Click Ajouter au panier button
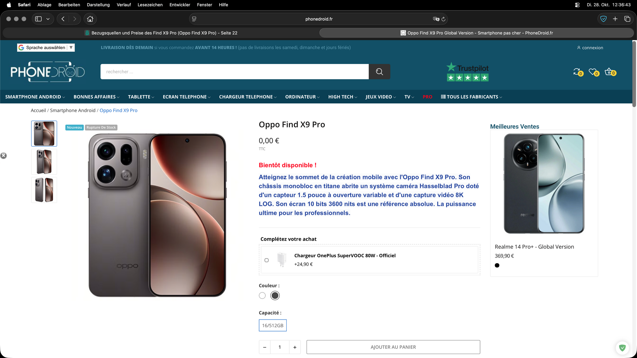Viewport: 637px width, 358px height. click(x=393, y=347)
